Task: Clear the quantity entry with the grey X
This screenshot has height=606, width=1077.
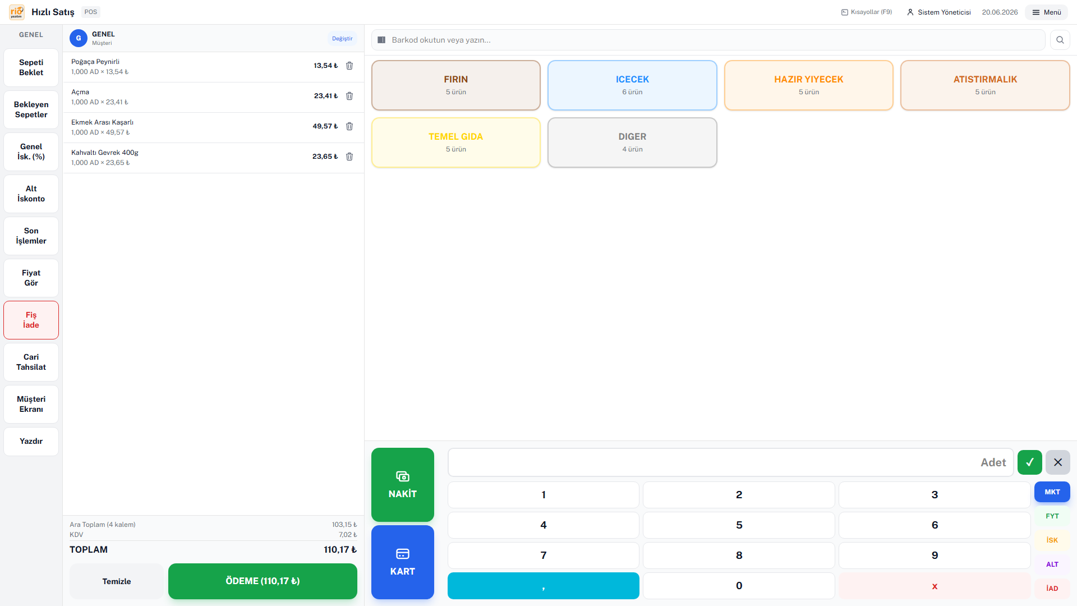Action: pyautogui.click(x=1058, y=462)
